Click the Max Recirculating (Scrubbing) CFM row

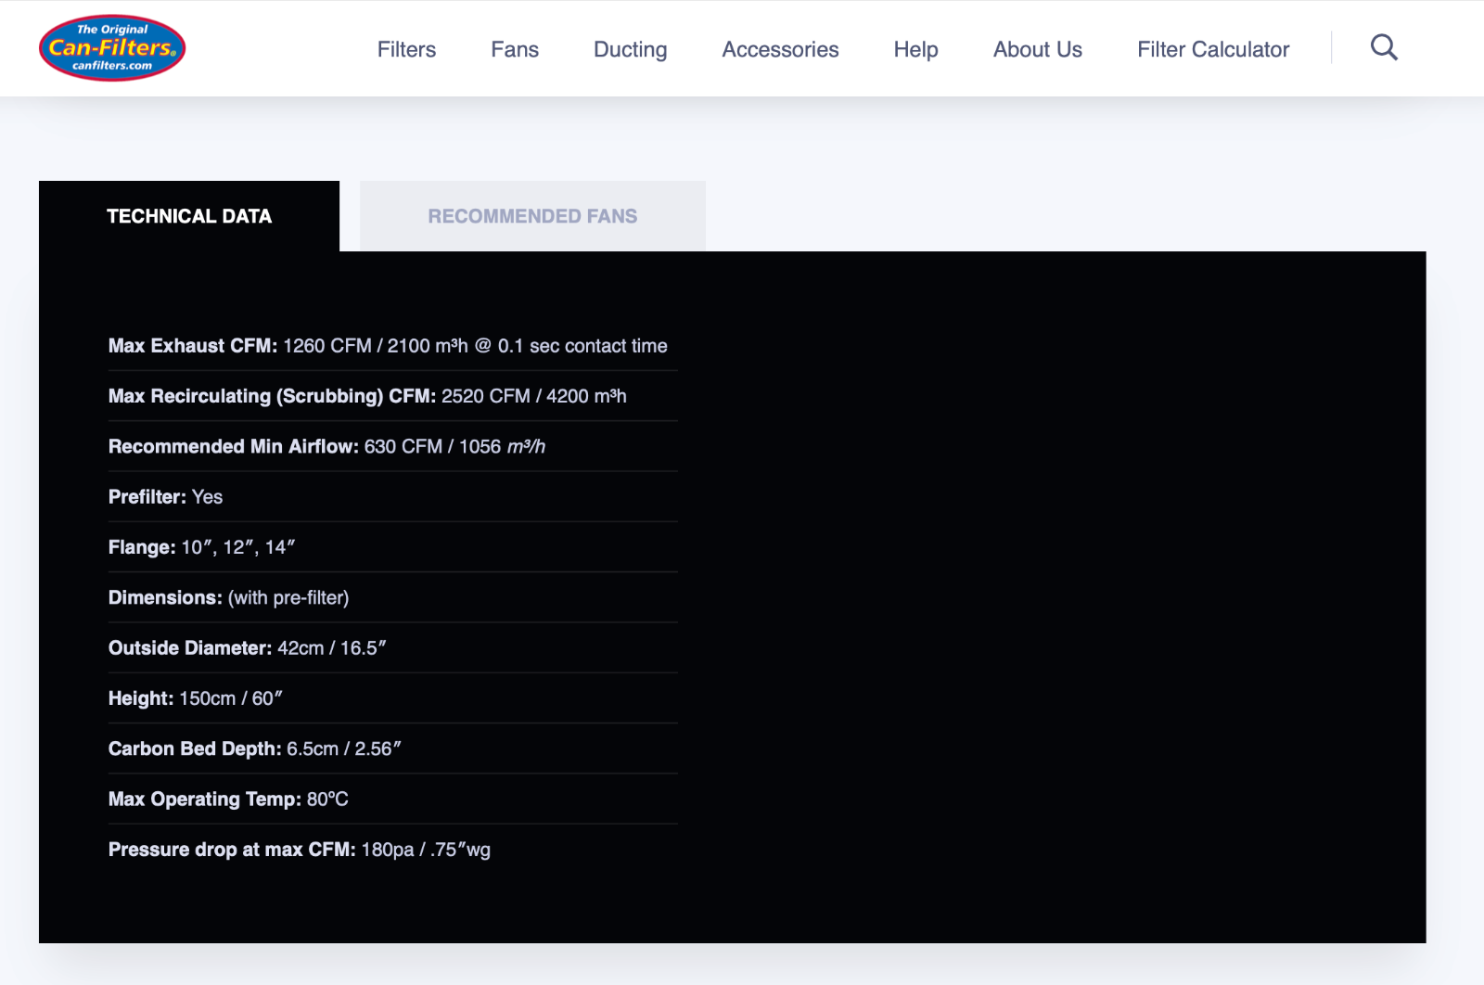[367, 396]
